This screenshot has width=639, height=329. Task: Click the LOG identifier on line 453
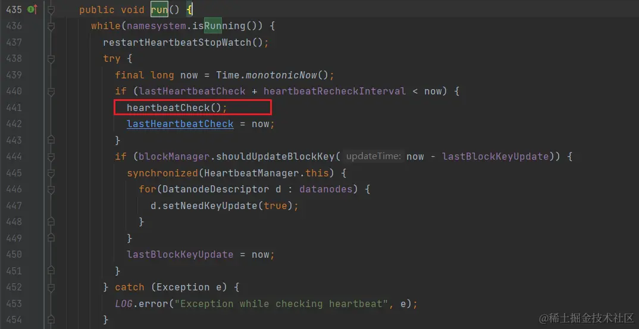124,303
